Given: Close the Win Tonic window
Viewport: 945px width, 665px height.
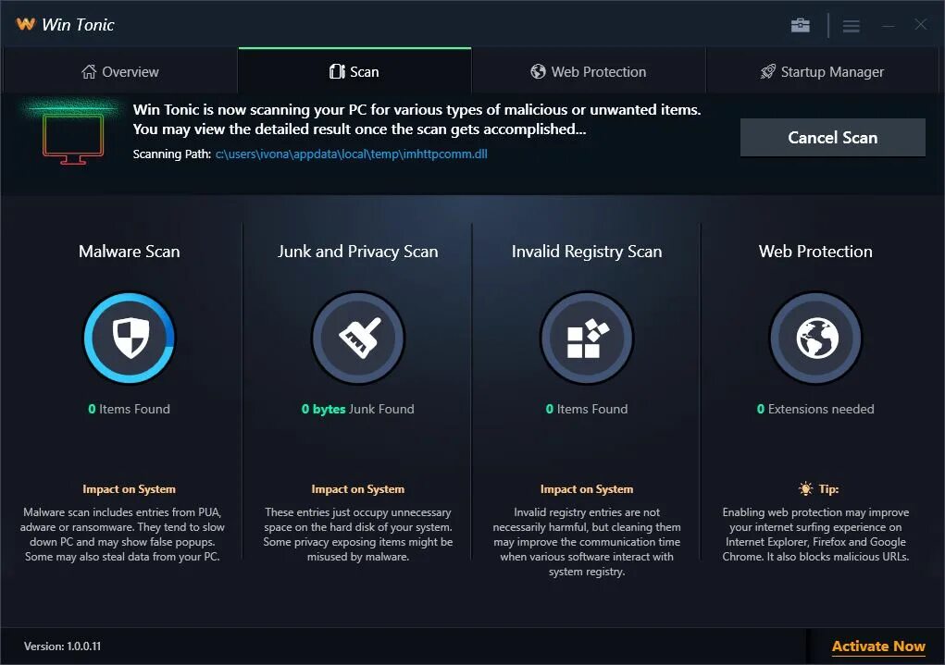Looking at the screenshot, I should tap(920, 24).
